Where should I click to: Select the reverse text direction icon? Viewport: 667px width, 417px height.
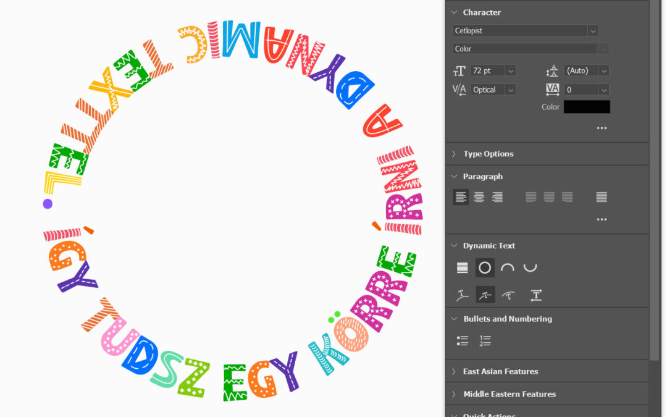[x=536, y=295]
